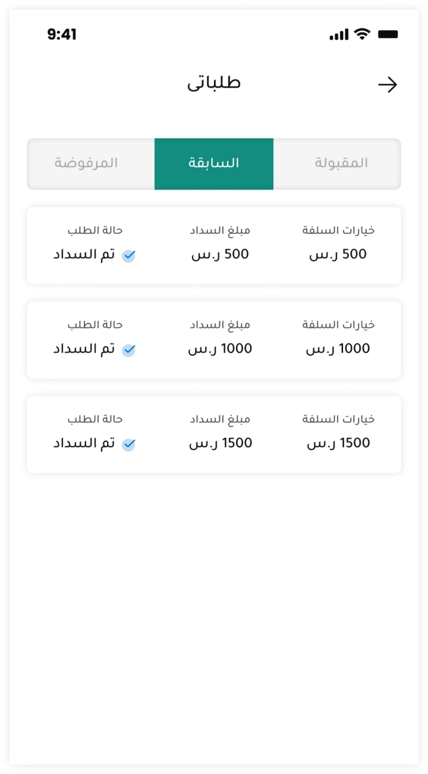
Task: Open the second order card of 1000 ر.س
Action: pos(214,340)
